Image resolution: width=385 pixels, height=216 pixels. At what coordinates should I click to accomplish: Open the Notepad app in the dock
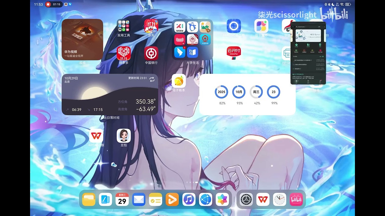click(105, 199)
